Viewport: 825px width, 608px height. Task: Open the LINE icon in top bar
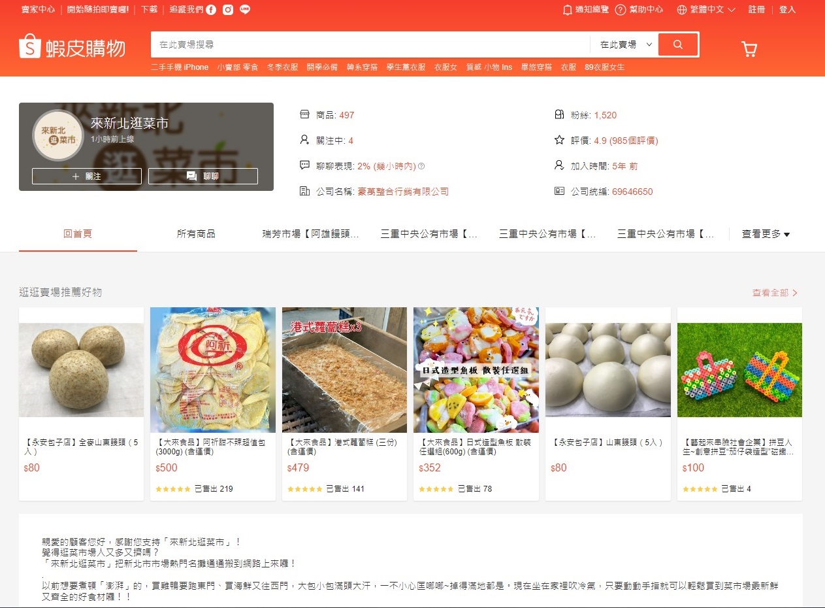pyautogui.click(x=245, y=10)
